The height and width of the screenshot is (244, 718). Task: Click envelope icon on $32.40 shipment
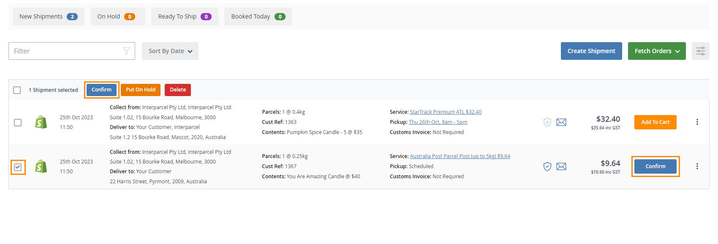tap(561, 122)
